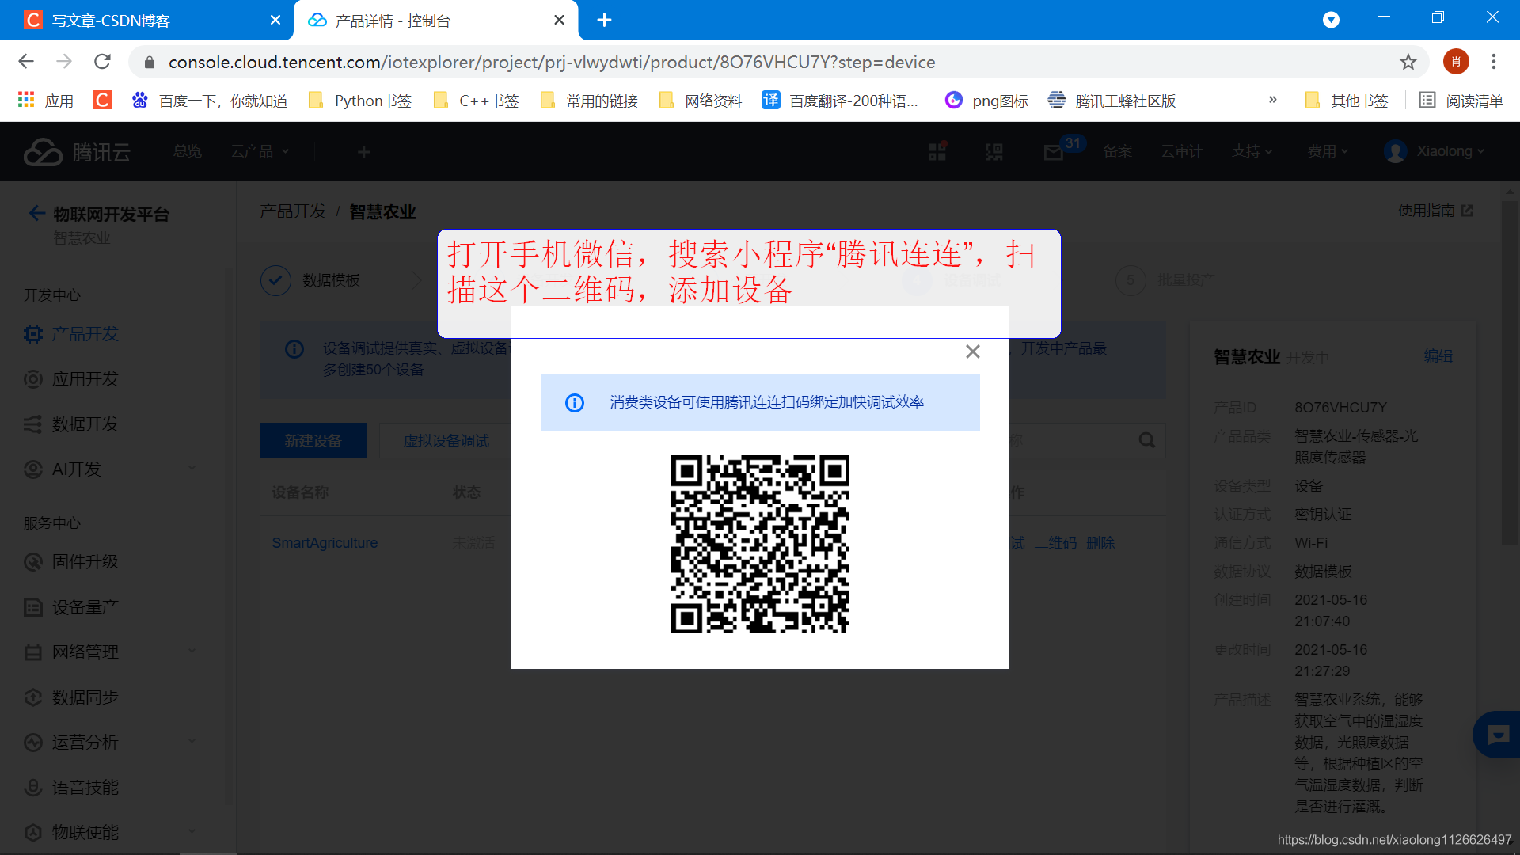Switch to 写文章-CSDN博客 tab
Screen dimensions: 1520x855
[x=111, y=21]
